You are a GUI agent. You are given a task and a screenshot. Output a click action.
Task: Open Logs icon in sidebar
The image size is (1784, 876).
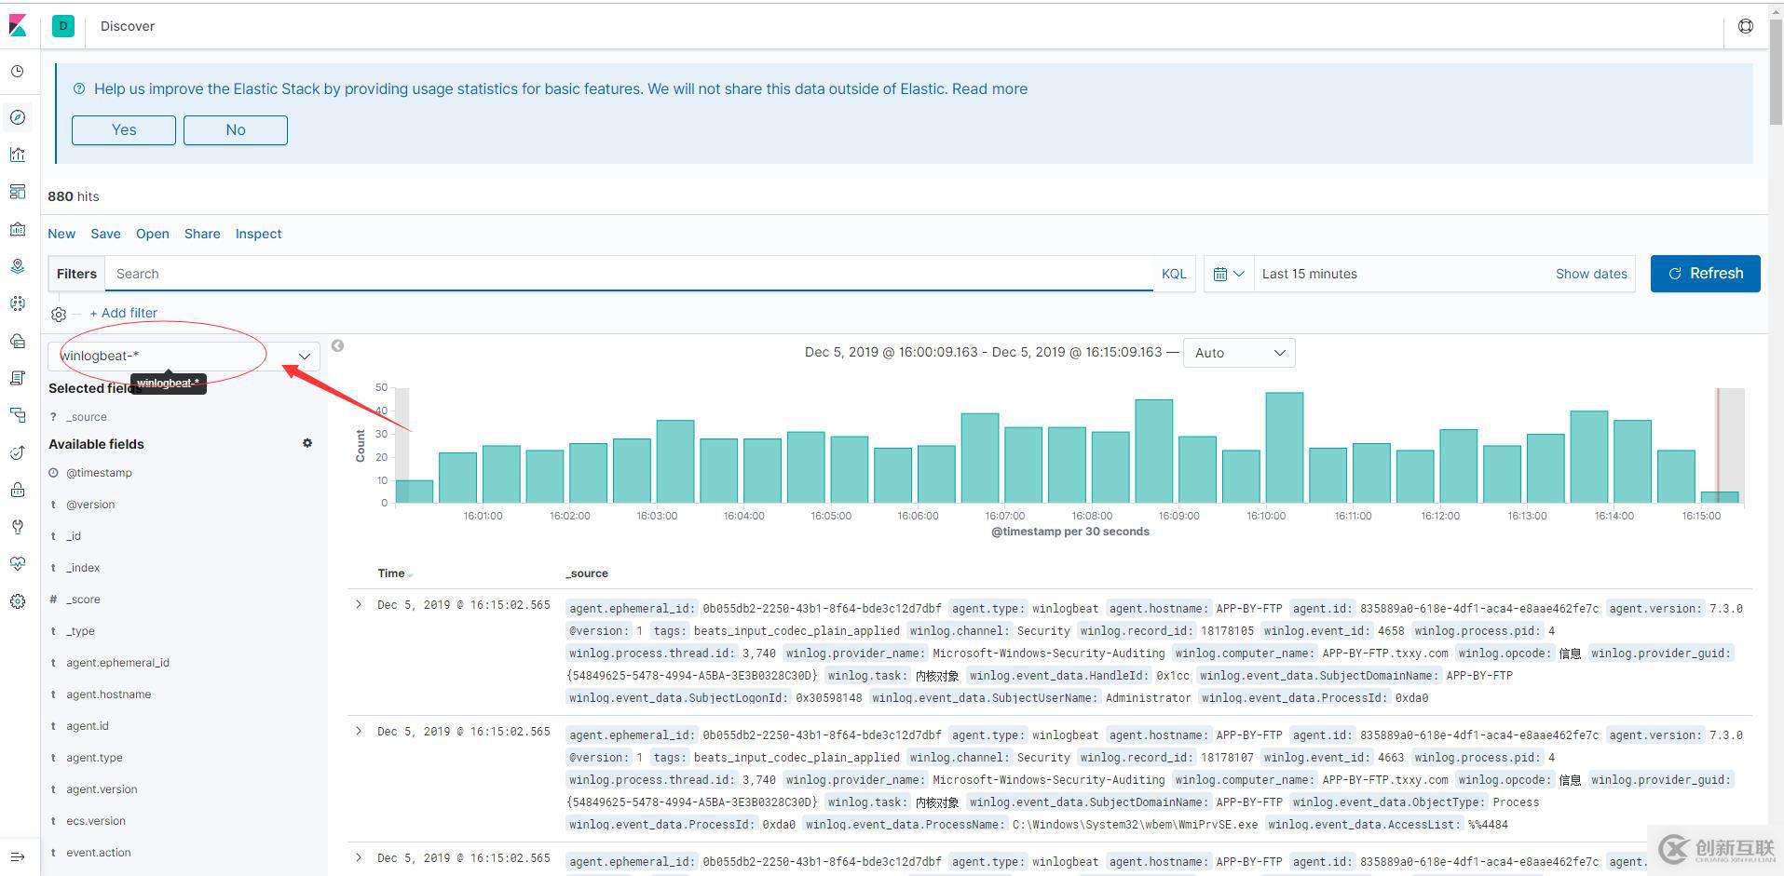click(x=18, y=378)
